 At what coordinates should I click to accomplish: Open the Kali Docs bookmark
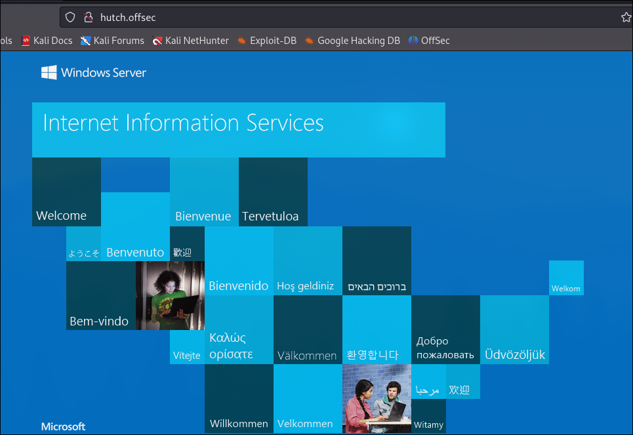coord(47,40)
